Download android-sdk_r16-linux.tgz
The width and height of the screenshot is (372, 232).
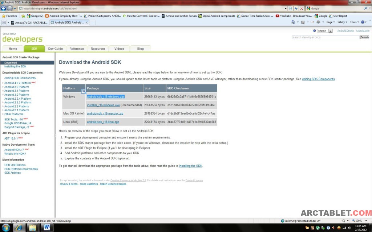[103, 122]
